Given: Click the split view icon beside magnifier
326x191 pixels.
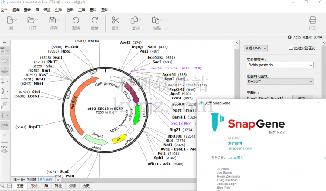Looking at the screenshot, I should point(10,186).
